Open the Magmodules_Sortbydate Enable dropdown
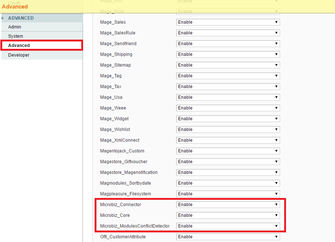 (x=228, y=183)
